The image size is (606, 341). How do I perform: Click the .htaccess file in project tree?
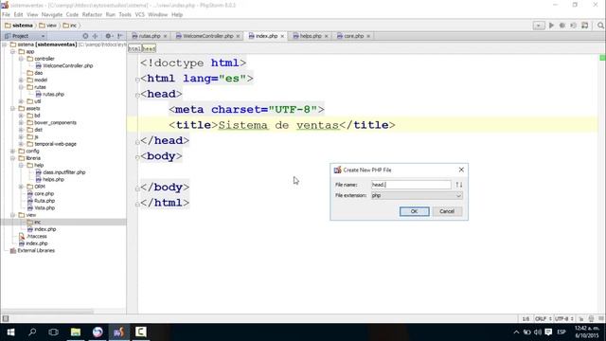tap(37, 236)
